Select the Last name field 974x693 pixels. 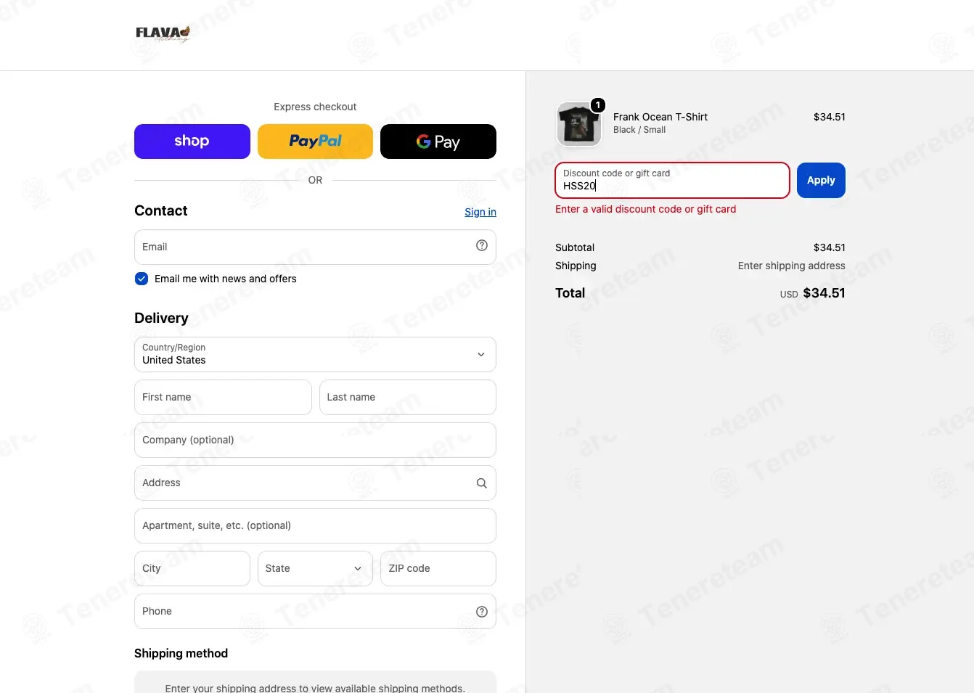[408, 397]
